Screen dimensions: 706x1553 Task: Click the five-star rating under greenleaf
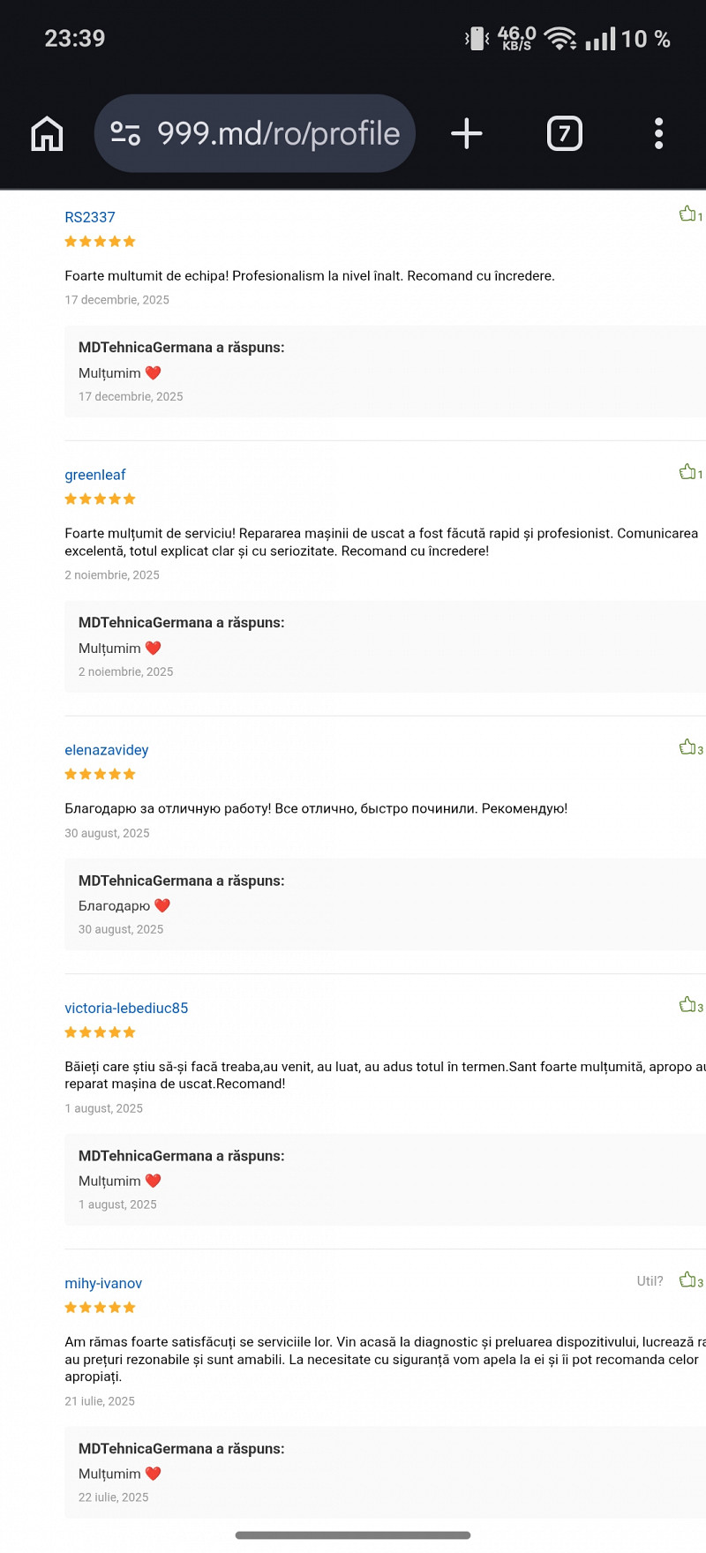click(x=100, y=499)
